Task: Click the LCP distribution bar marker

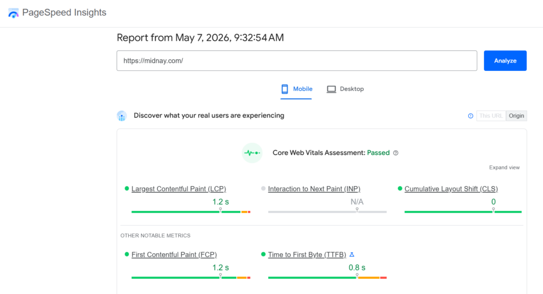Action: tap(220, 210)
